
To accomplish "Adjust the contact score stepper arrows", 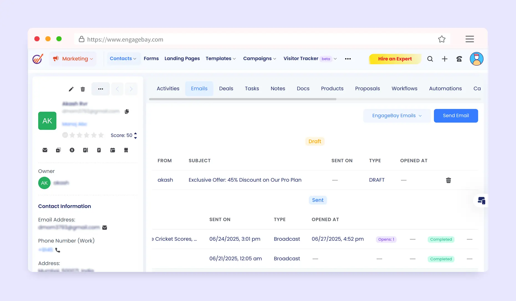I will [x=135, y=135].
